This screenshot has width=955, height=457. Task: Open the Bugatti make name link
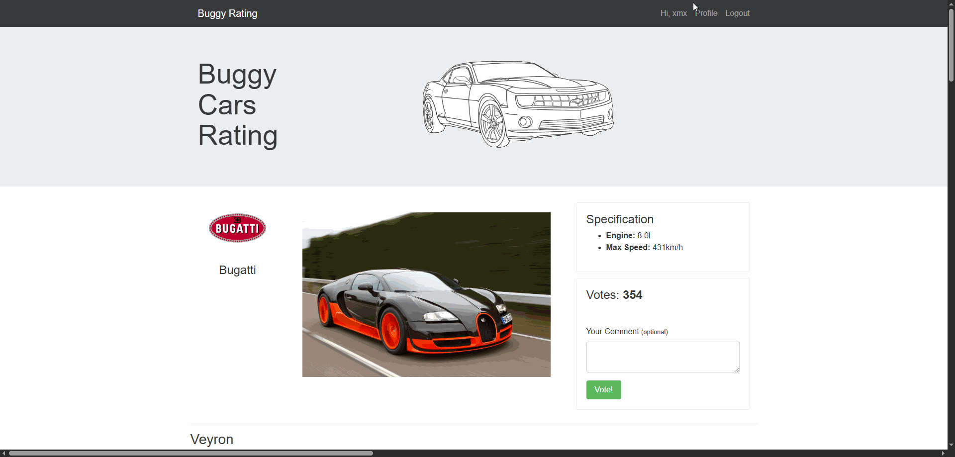coord(237,270)
